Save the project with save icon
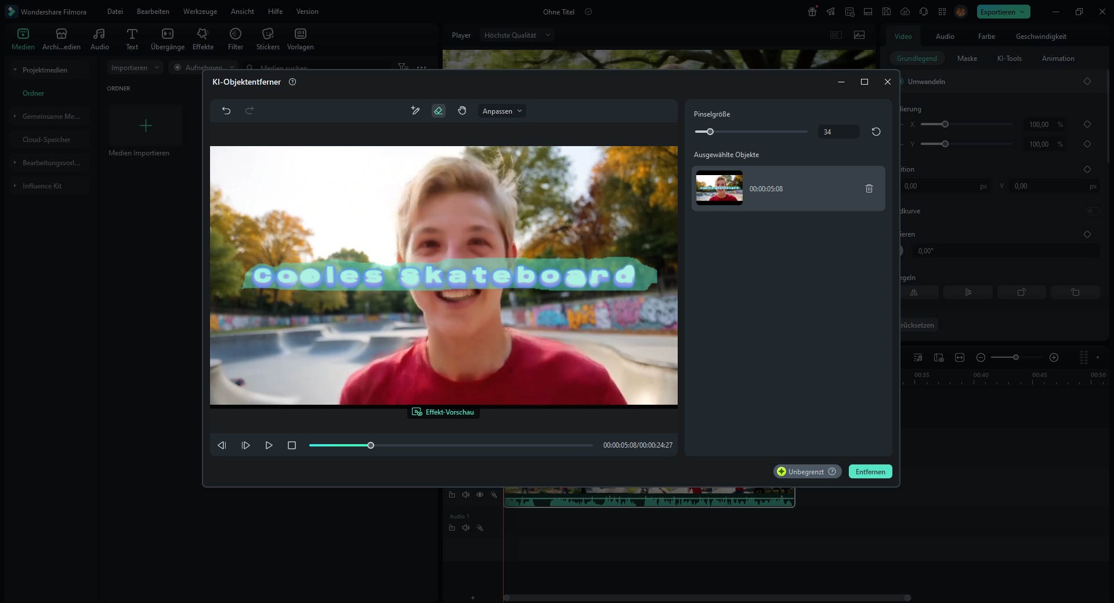This screenshot has height=603, width=1114. 887,12
